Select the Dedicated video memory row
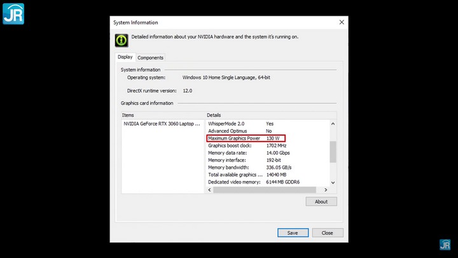 point(268,182)
